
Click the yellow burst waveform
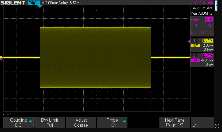pos(95,57)
